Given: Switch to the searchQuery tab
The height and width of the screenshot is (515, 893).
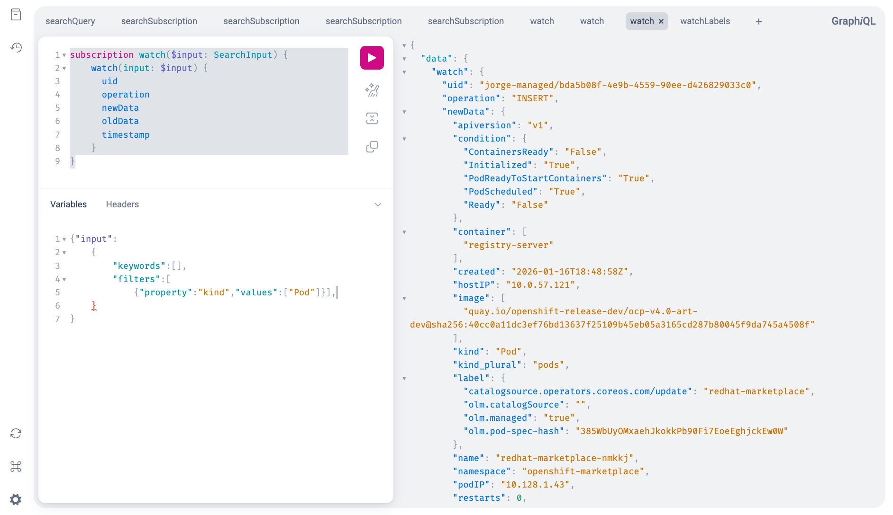Looking at the screenshot, I should point(70,21).
